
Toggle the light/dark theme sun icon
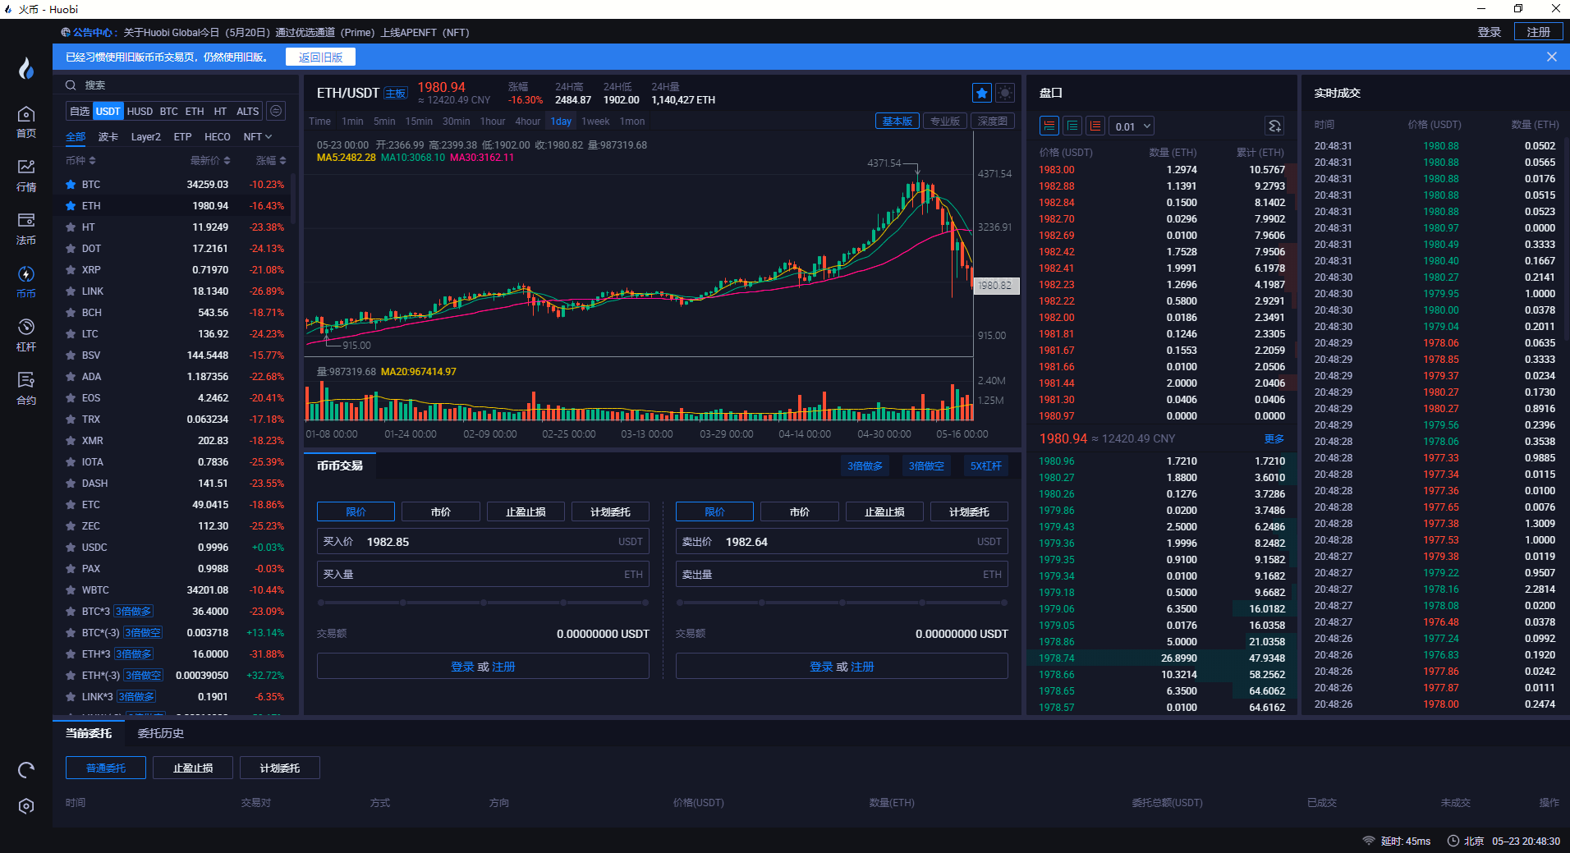coord(1005,93)
